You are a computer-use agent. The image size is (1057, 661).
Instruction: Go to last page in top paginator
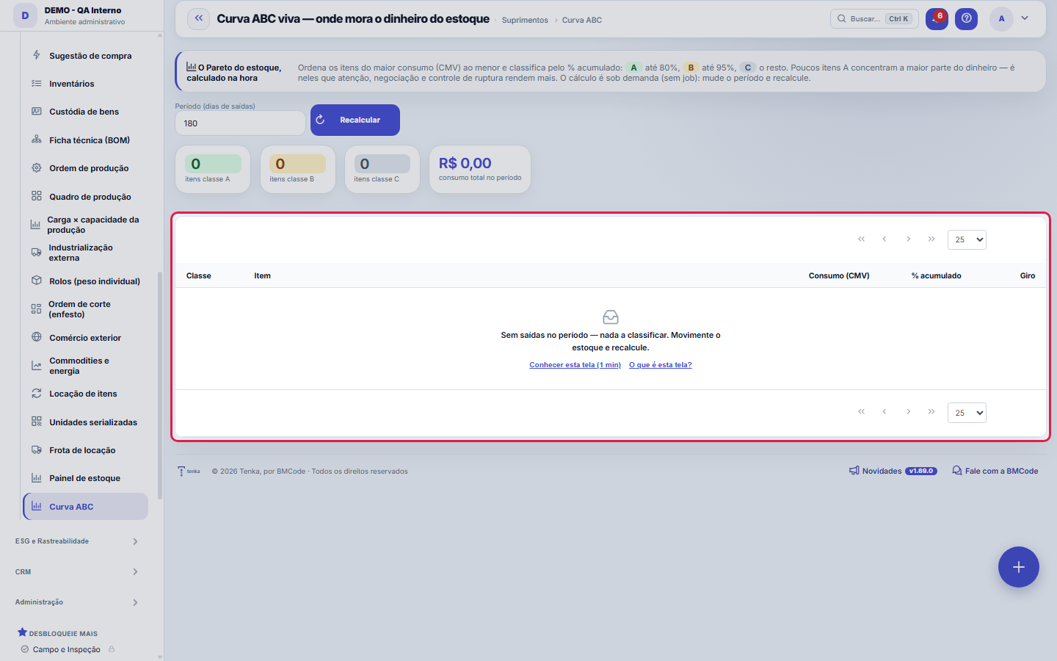coord(931,239)
